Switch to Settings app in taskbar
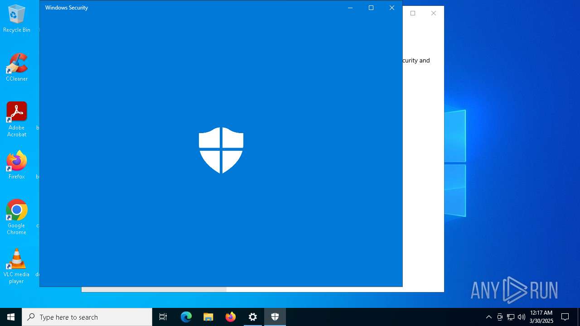The width and height of the screenshot is (580, 326). (253, 317)
